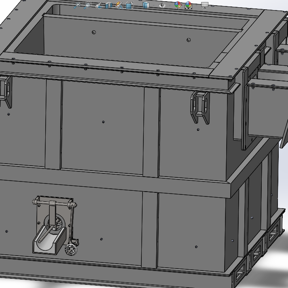
Task: Open the View Orientation cube icon
Action: click(129, 5)
